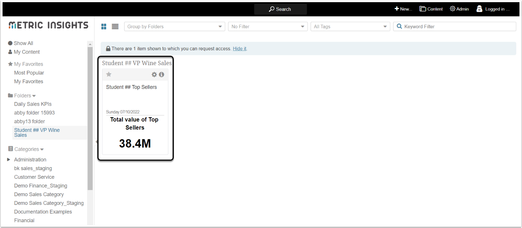Open the Group by Folders dropdown

point(174,26)
